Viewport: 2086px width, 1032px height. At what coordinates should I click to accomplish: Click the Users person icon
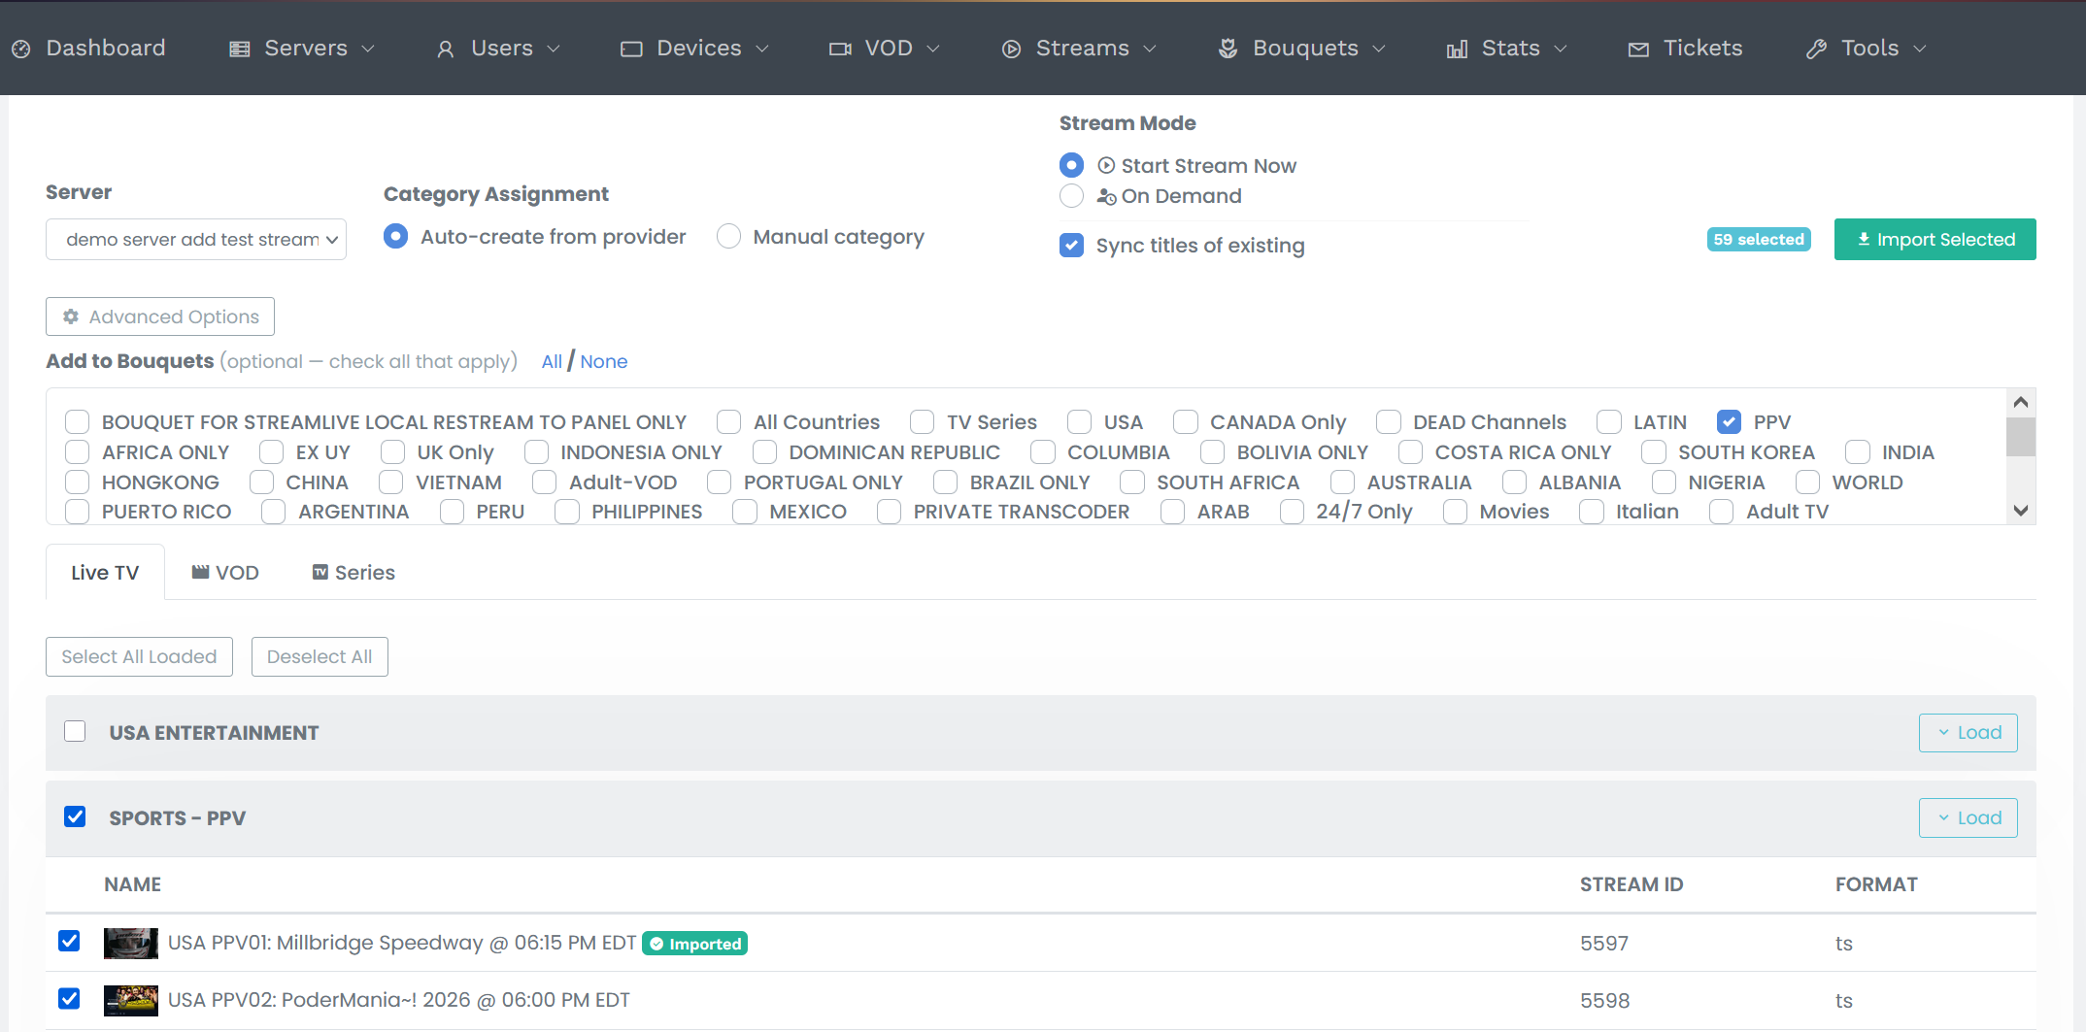(x=445, y=49)
